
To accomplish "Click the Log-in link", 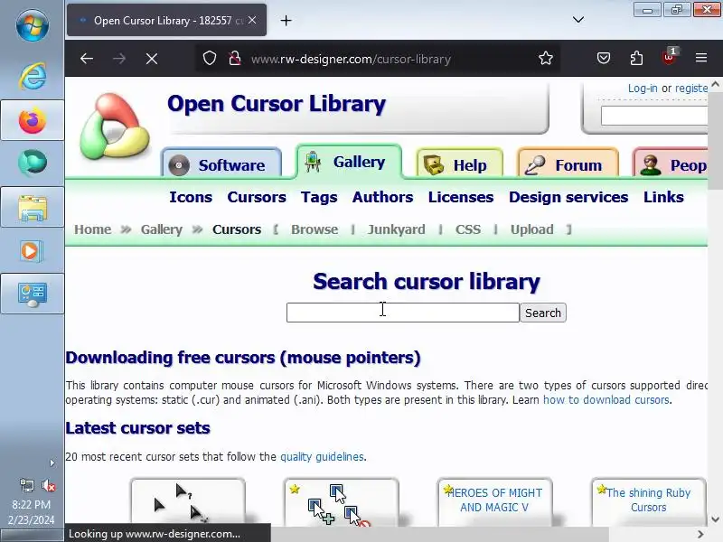I will (643, 88).
